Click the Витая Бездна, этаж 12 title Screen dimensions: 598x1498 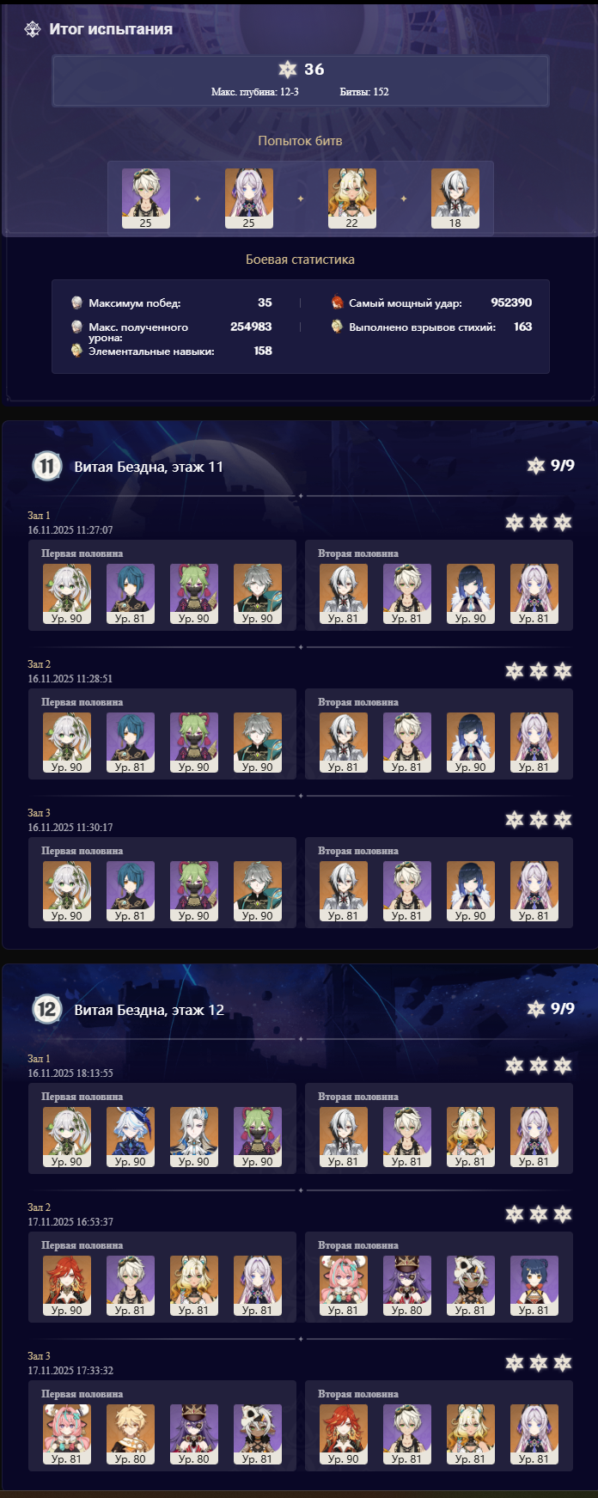149,1010
